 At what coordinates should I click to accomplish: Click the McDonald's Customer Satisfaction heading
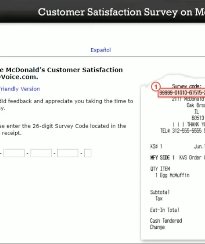click(x=61, y=73)
